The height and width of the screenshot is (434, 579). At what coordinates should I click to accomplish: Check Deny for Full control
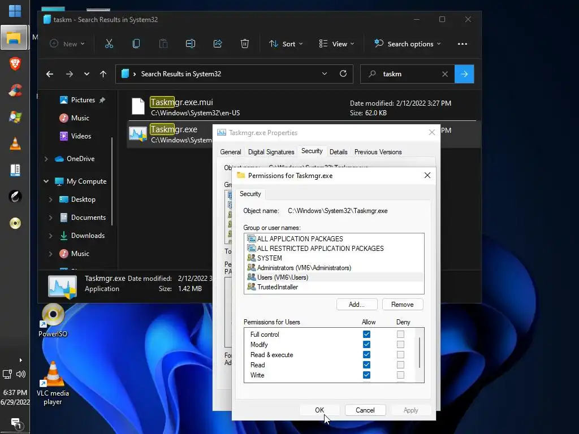(400, 335)
